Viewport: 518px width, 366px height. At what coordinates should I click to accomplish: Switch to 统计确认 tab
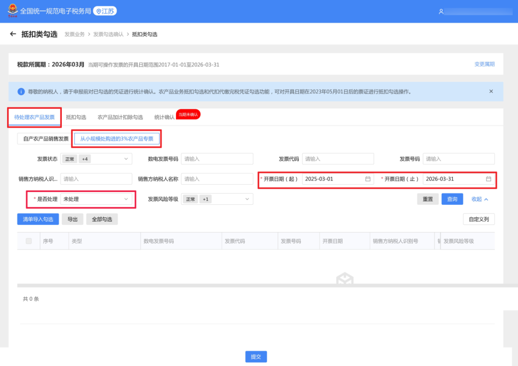(x=164, y=117)
